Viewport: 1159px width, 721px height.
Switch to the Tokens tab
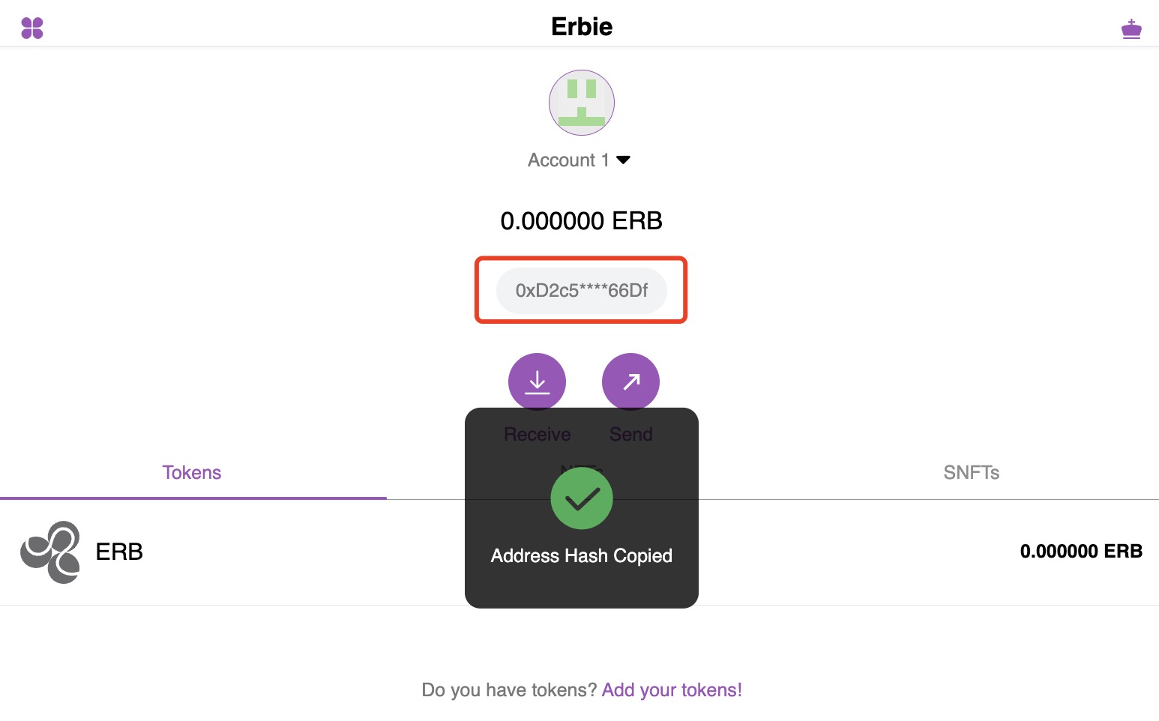[192, 472]
